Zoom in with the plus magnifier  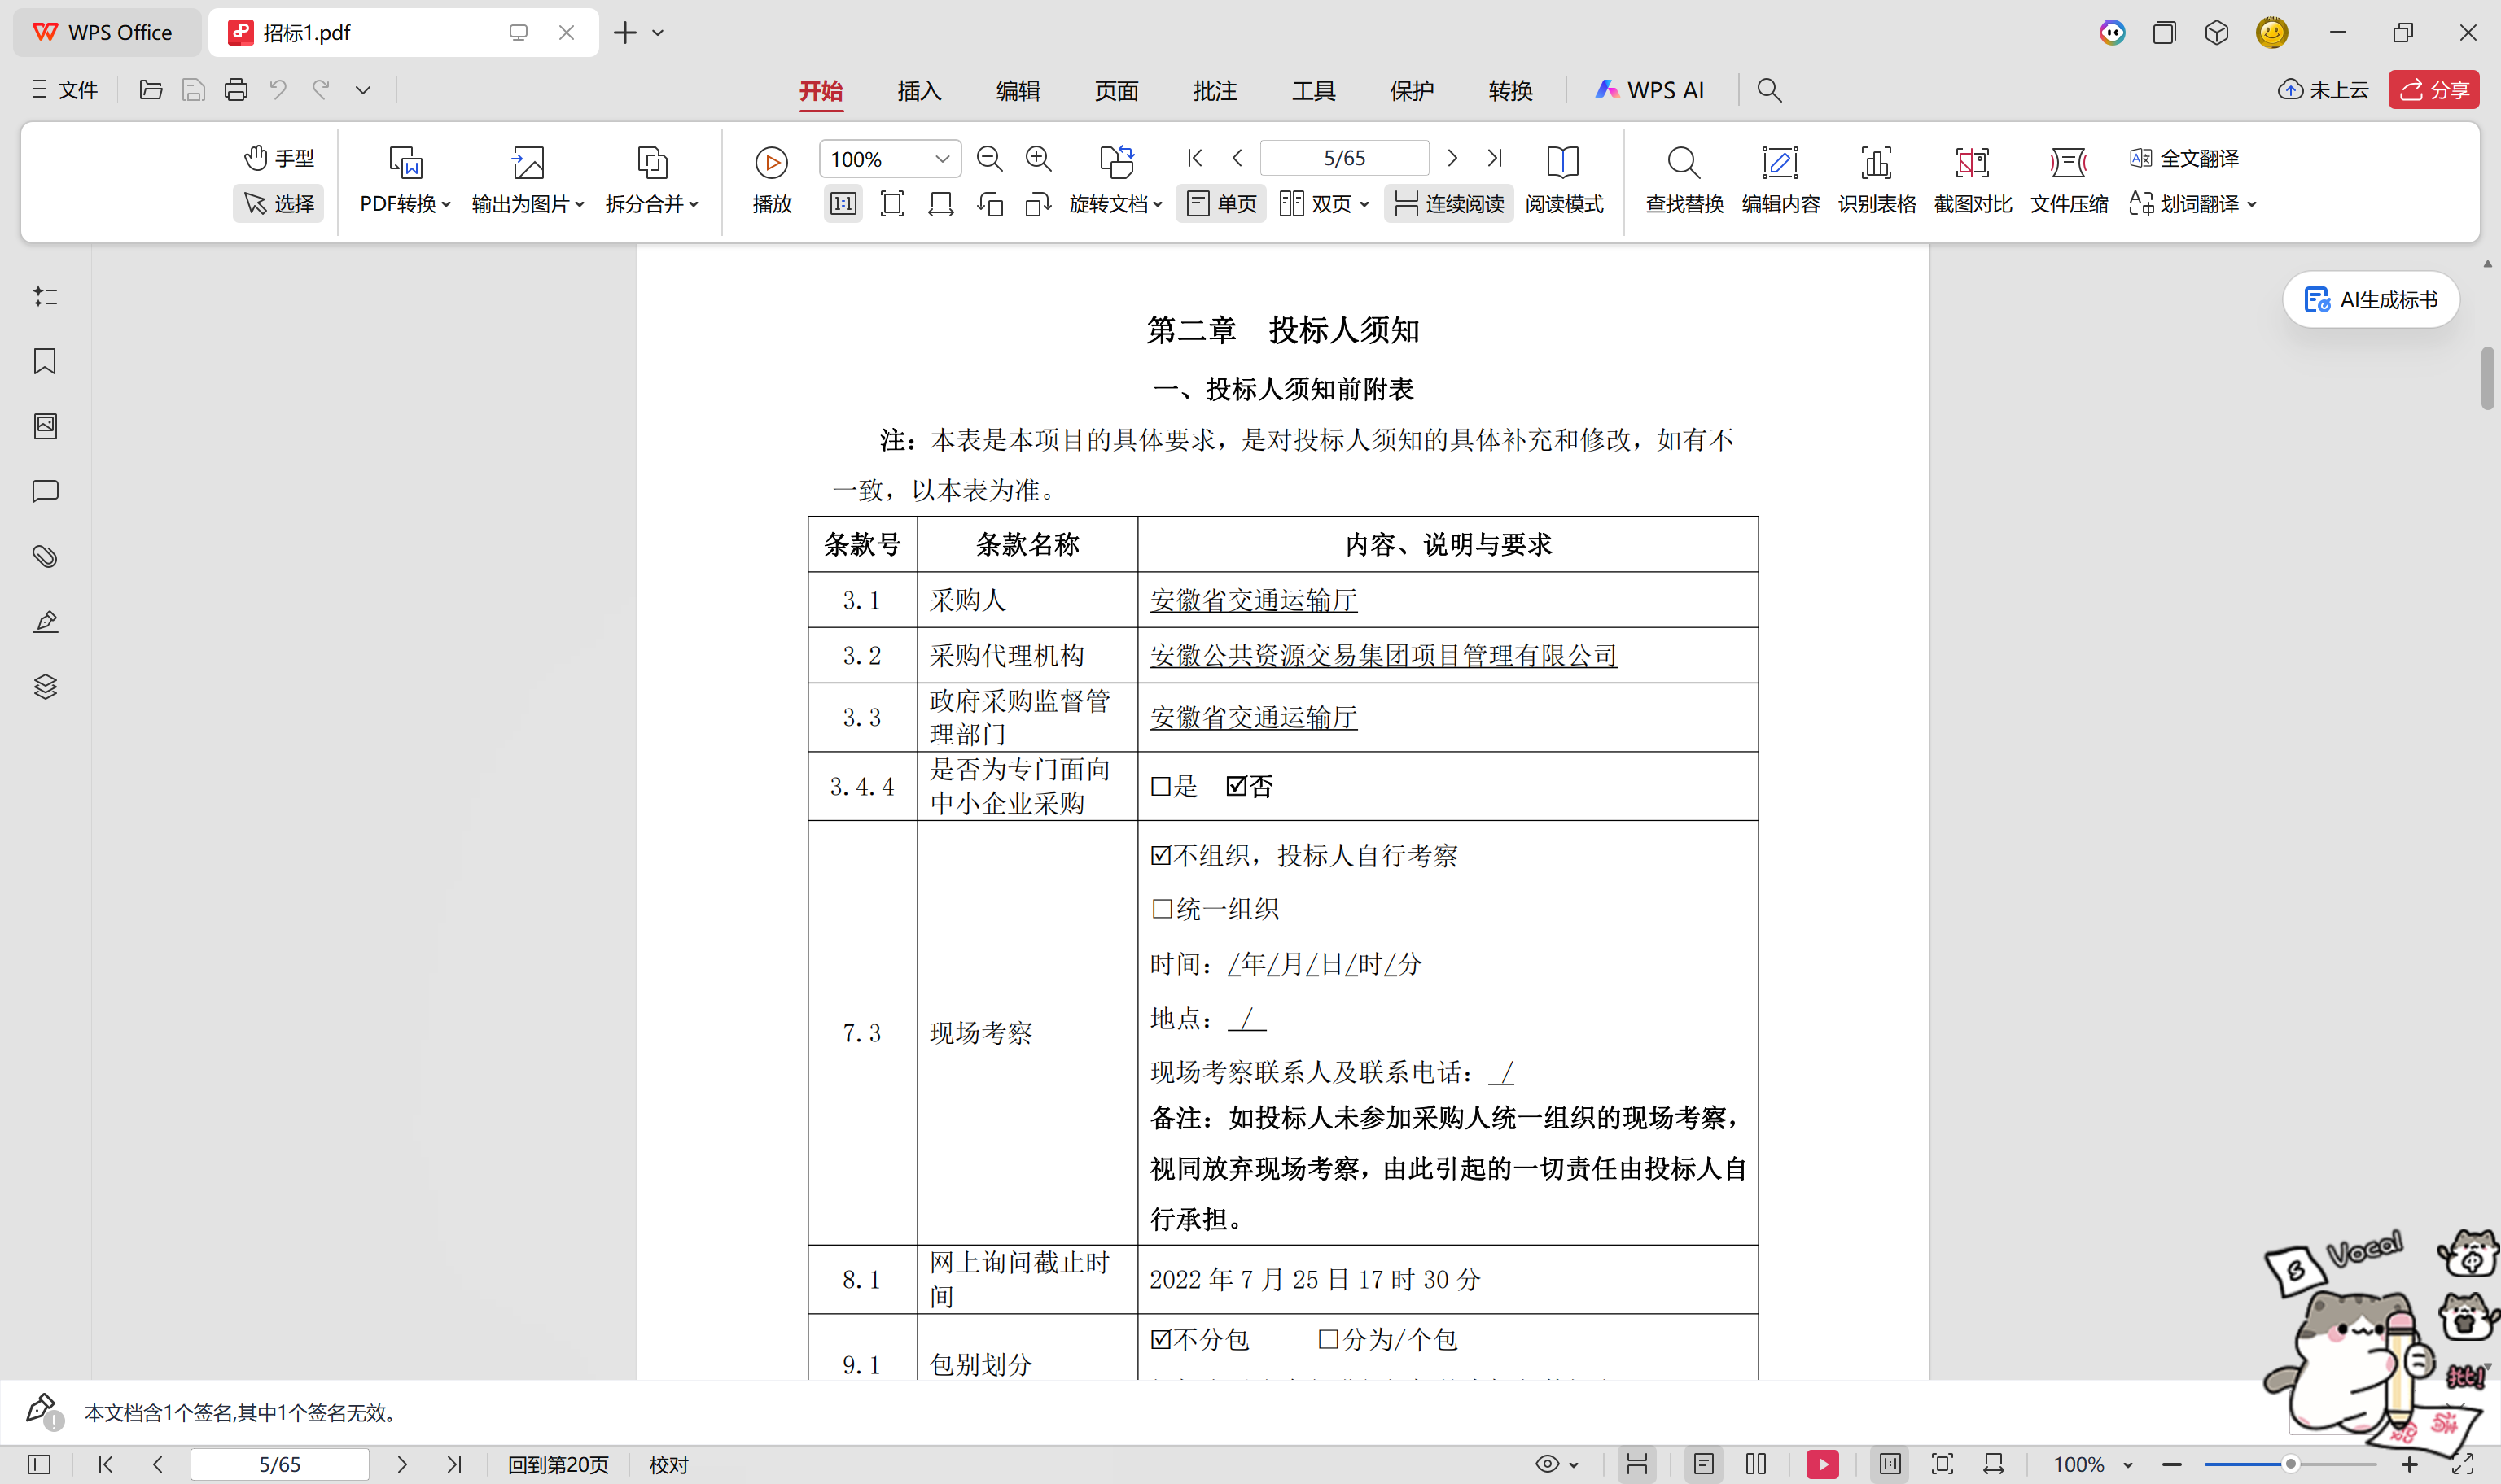click(x=1038, y=158)
